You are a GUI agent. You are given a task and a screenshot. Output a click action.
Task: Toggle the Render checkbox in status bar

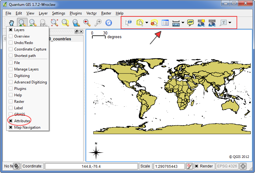click(196, 166)
